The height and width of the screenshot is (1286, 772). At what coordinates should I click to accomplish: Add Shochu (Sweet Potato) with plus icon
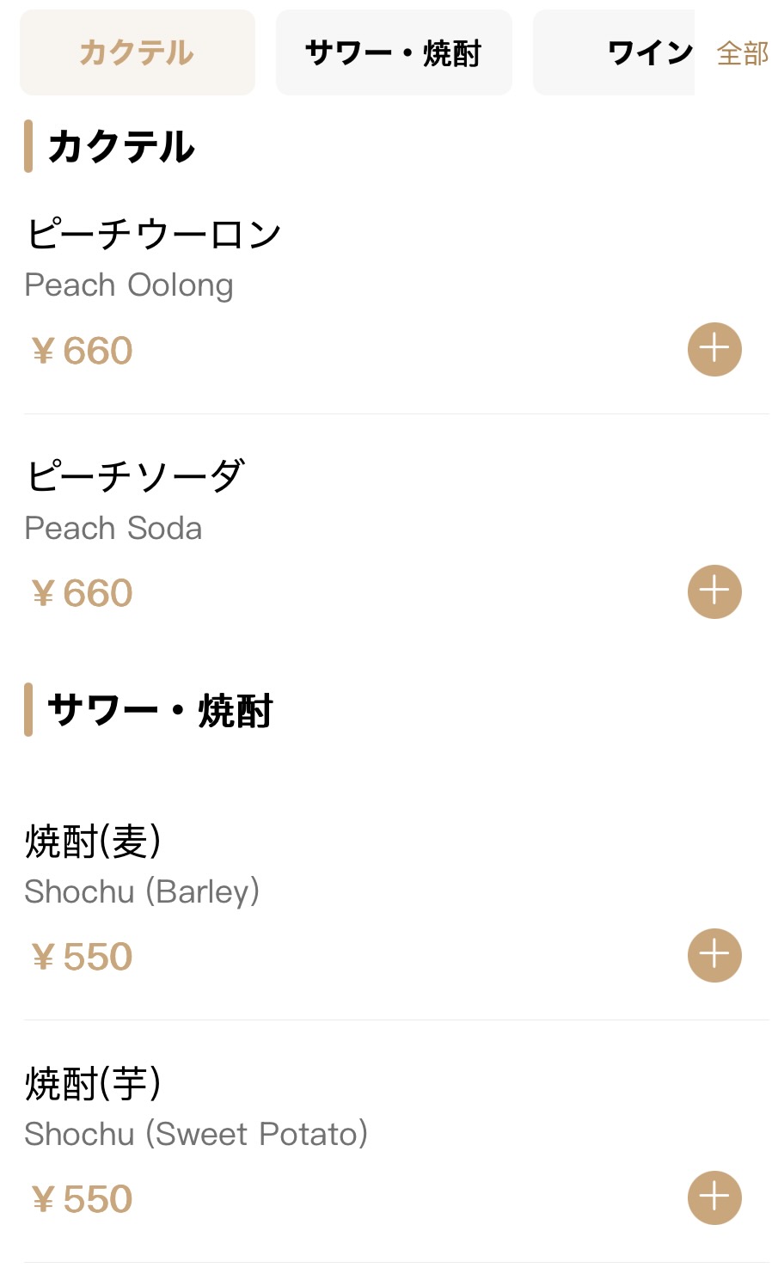click(714, 1197)
